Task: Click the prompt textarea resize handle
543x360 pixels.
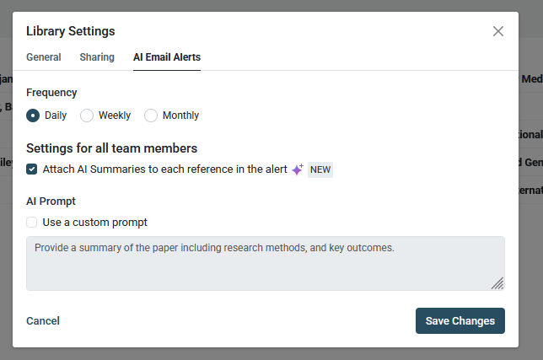Action: (497, 283)
